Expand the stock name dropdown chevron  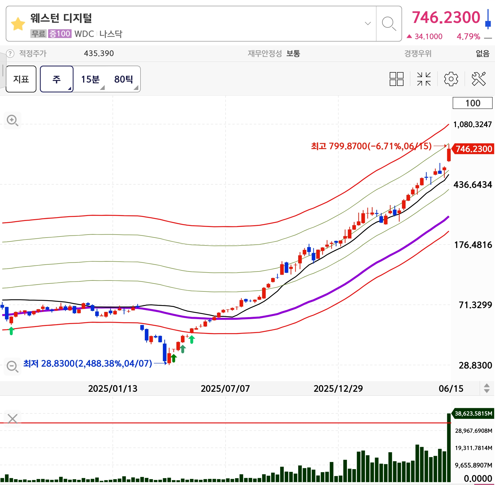[368, 24]
